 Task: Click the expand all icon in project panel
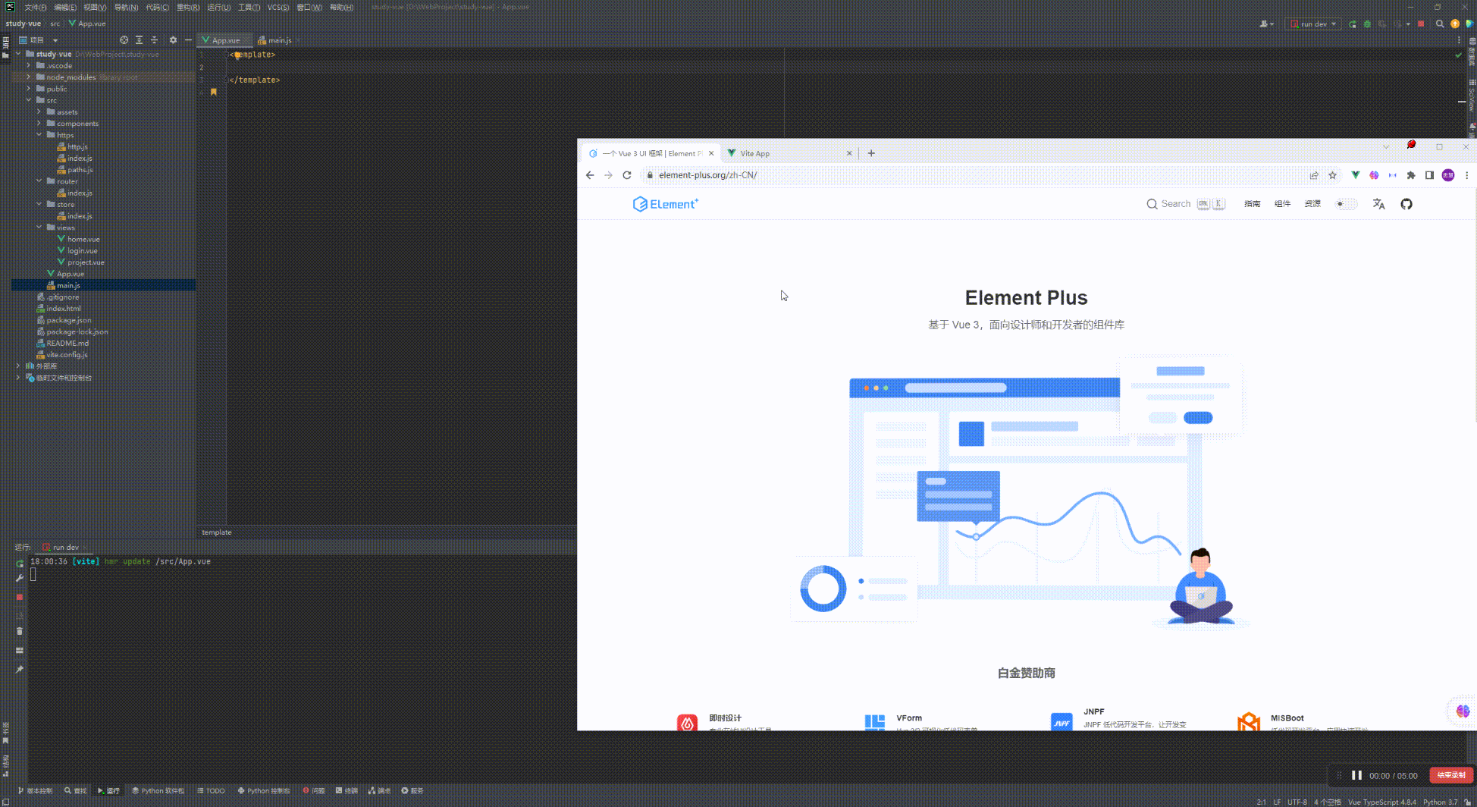(x=139, y=40)
